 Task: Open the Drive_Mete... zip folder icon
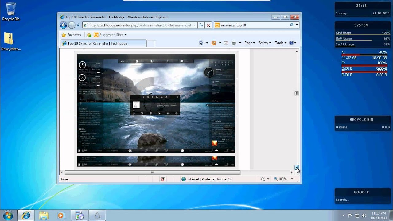pos(11,41)
